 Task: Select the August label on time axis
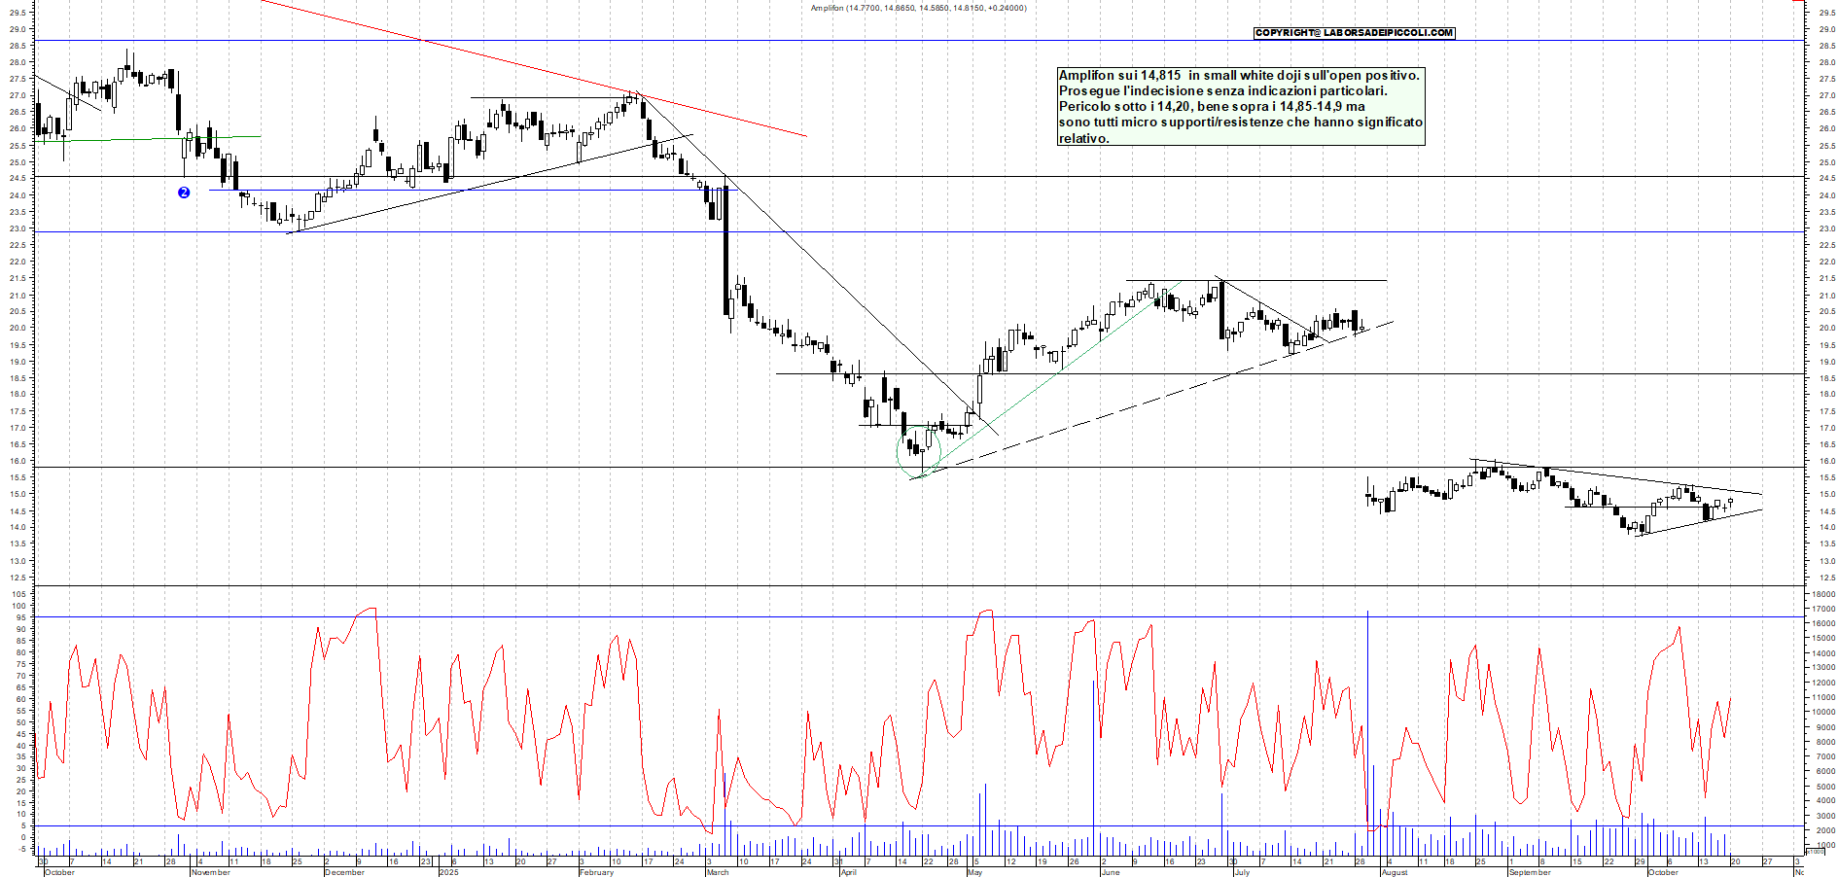[1395, 872]
